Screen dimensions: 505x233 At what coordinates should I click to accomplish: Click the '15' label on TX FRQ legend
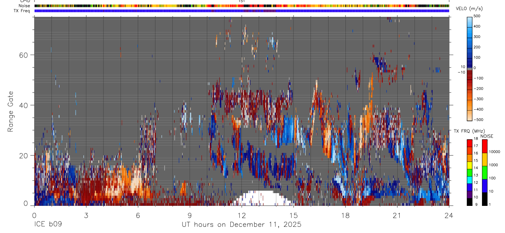pyautogui.click(x=476, y=161)
